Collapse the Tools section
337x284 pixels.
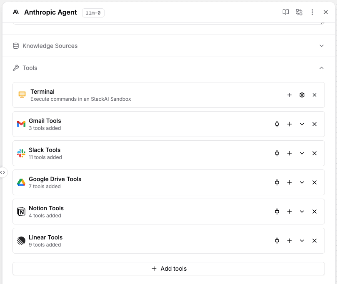[322, 68]
